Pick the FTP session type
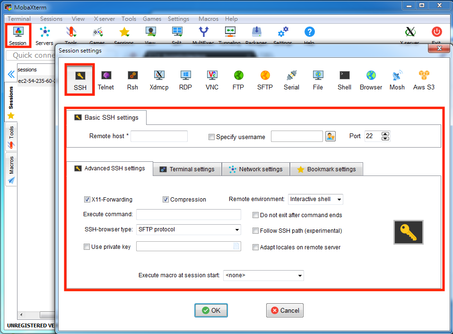 click(x=238, y=80)
